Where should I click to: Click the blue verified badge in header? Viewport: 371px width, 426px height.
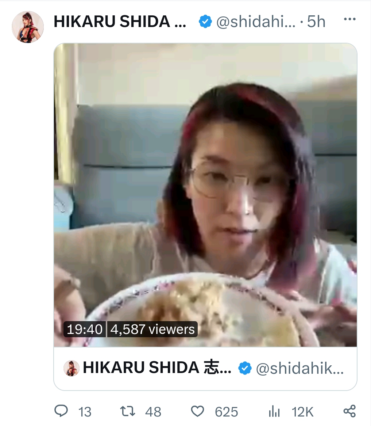tap(205, 22)
